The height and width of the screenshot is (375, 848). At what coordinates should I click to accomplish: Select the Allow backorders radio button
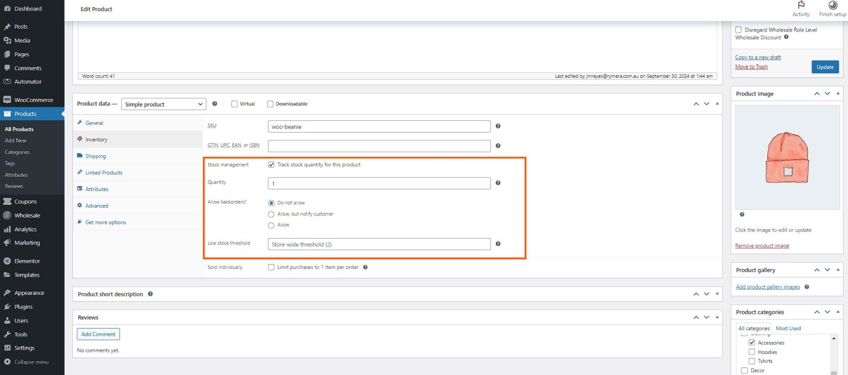coord(271,225)
